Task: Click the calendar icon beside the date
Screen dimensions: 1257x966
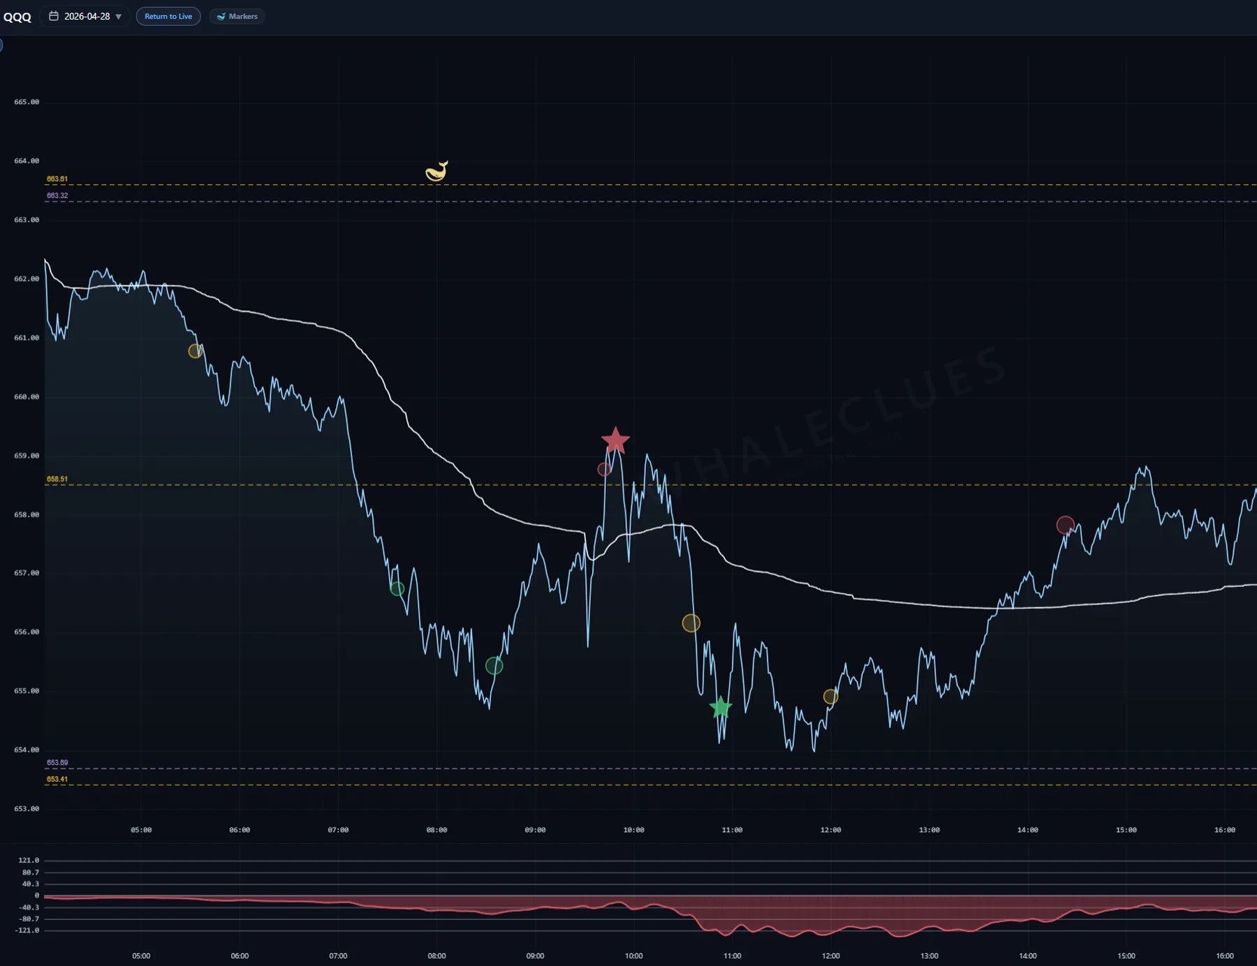Action: [x=54, y=16]
